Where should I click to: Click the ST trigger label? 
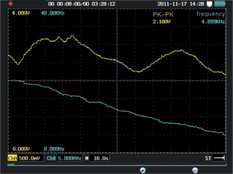tap(208, 158)
